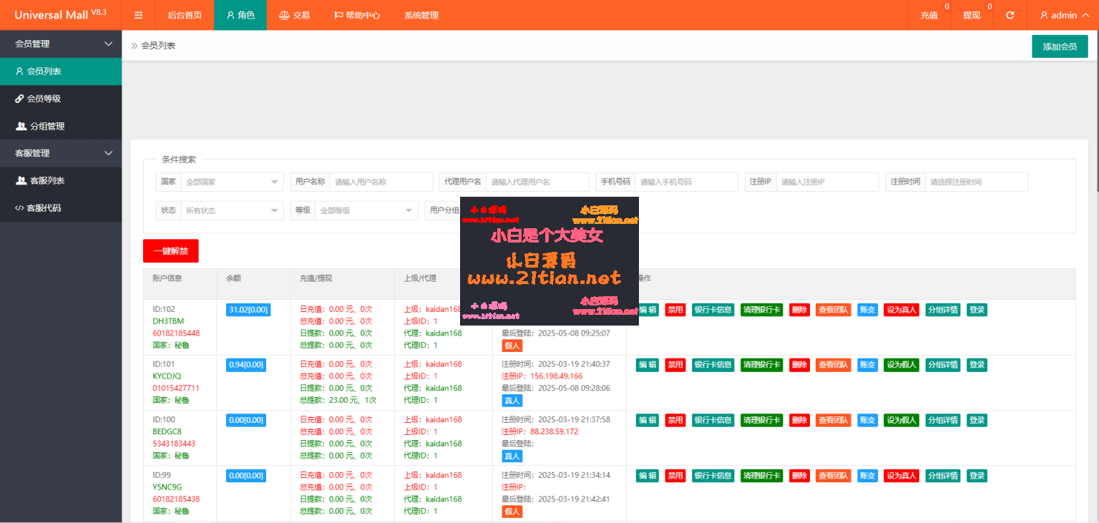1099x523 pixels.
Task: Click the refresh icon in header
Action: point(1010,15)
